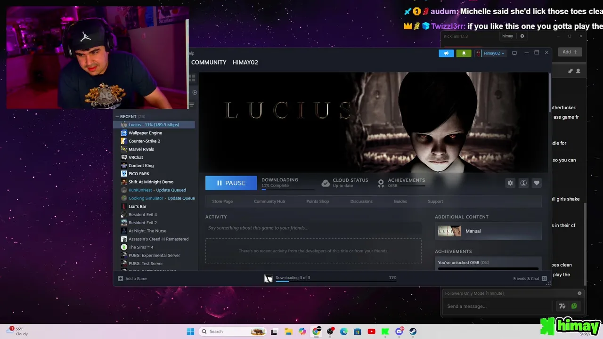This screenshot has height=339, width=603.
Task: Open HIMAY02 profile menu
Action: coord(245,62)
